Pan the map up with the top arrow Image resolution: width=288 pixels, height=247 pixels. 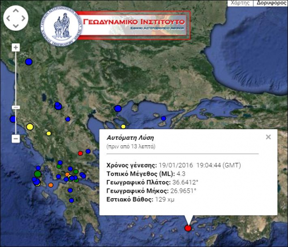click(x=16, y=10)
